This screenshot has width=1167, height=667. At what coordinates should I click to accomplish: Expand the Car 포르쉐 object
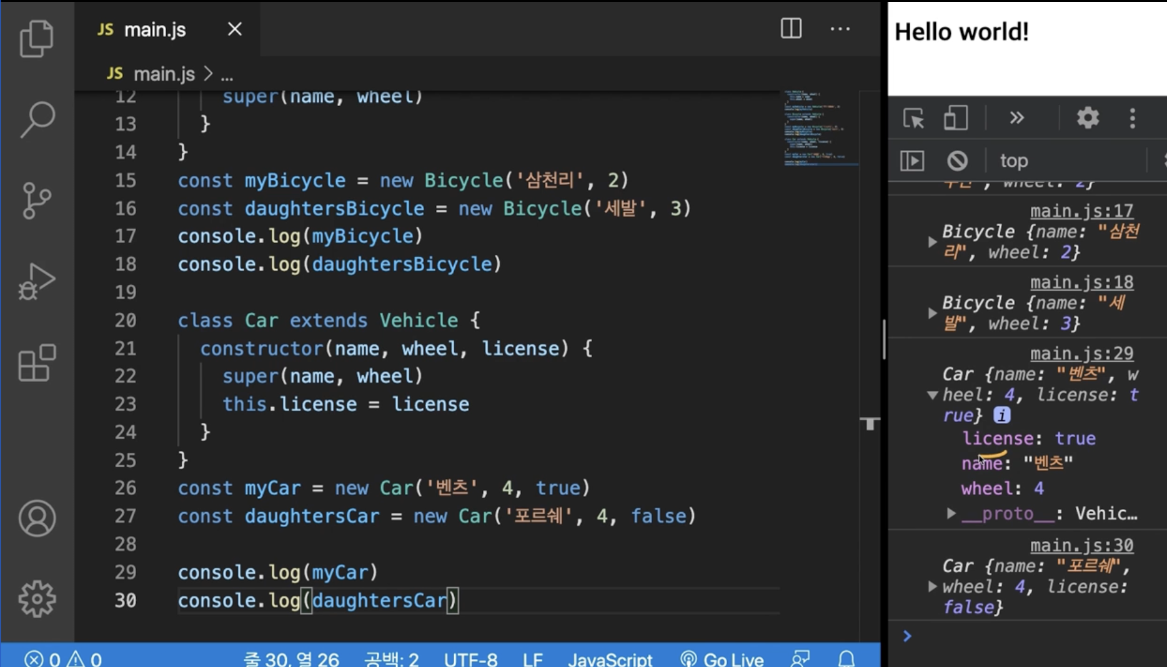932,586
